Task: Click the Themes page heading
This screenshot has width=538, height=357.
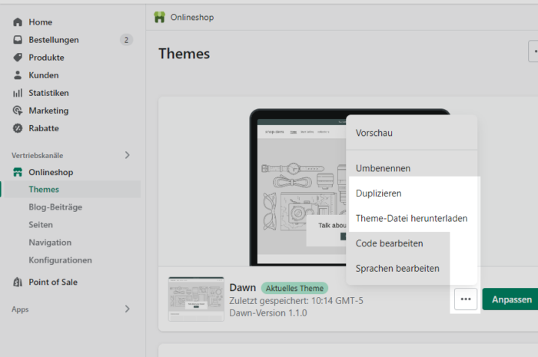Action: (x=184, y=54)
